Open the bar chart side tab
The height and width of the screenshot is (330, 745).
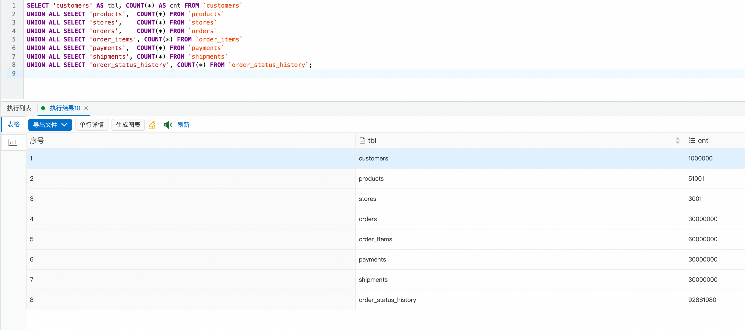(12, 142)
